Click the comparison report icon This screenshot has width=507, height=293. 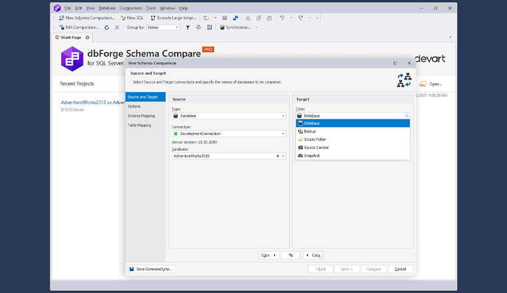[x=209, y=27]
